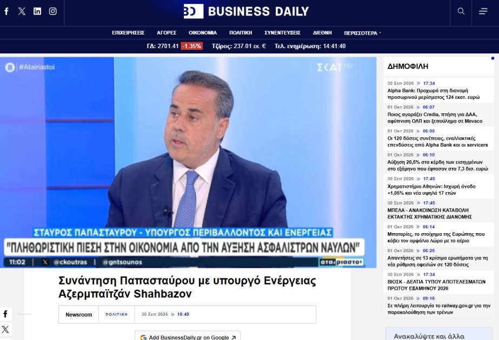Open the X (Twitter) profile in header

(x=22, y=11)
